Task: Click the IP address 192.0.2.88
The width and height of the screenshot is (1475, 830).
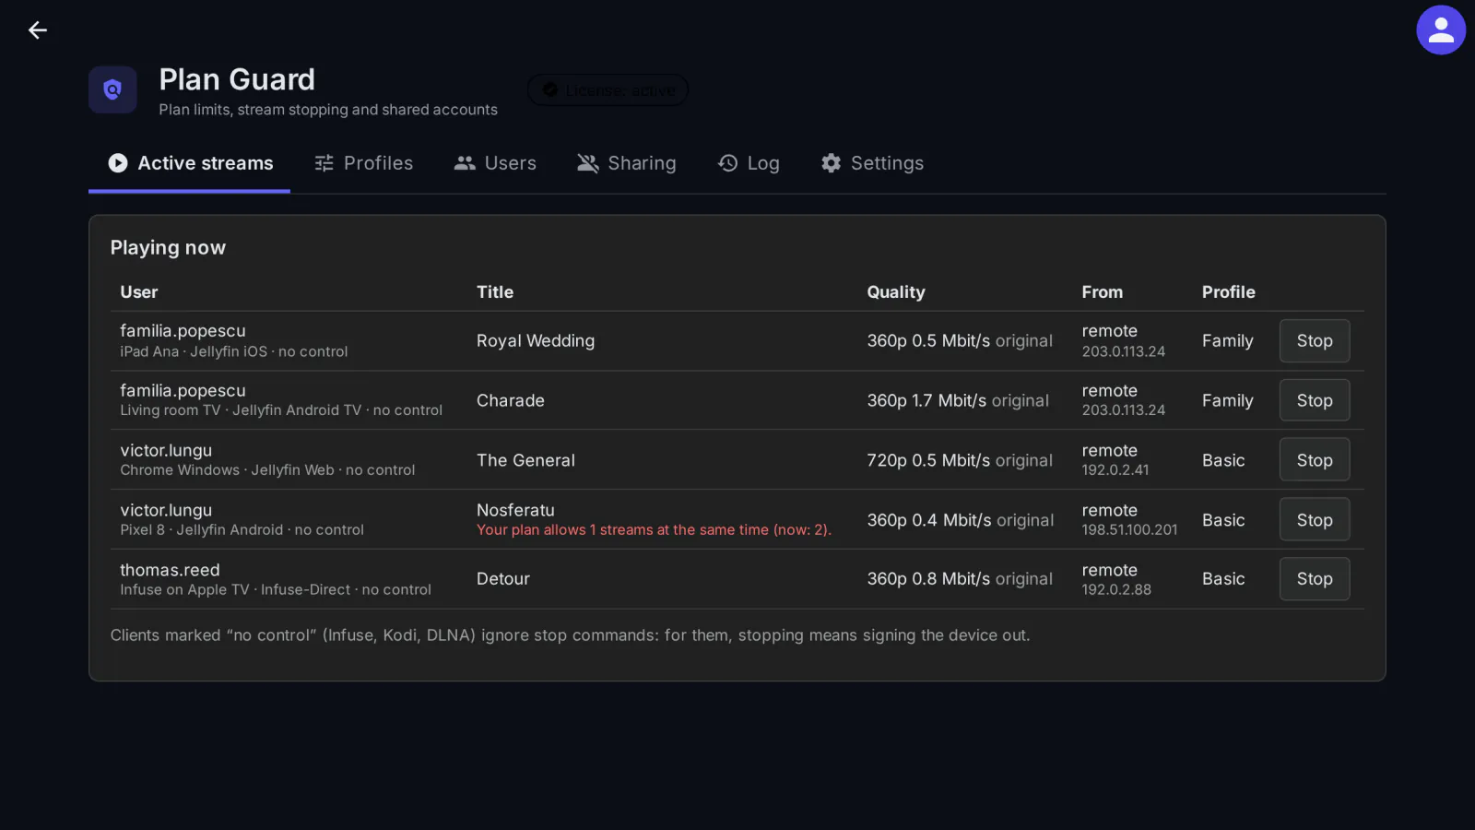Action: tap(1116, 590)
